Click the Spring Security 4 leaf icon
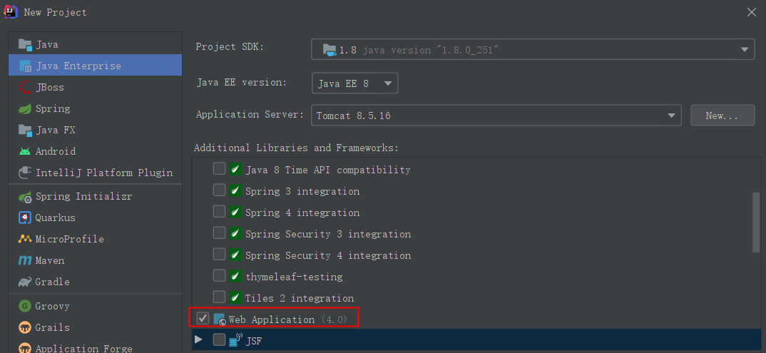Viewport: 766px width, 353px height. 235,255
